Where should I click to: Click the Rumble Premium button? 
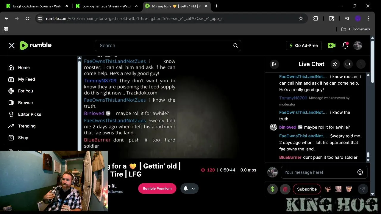157,188
